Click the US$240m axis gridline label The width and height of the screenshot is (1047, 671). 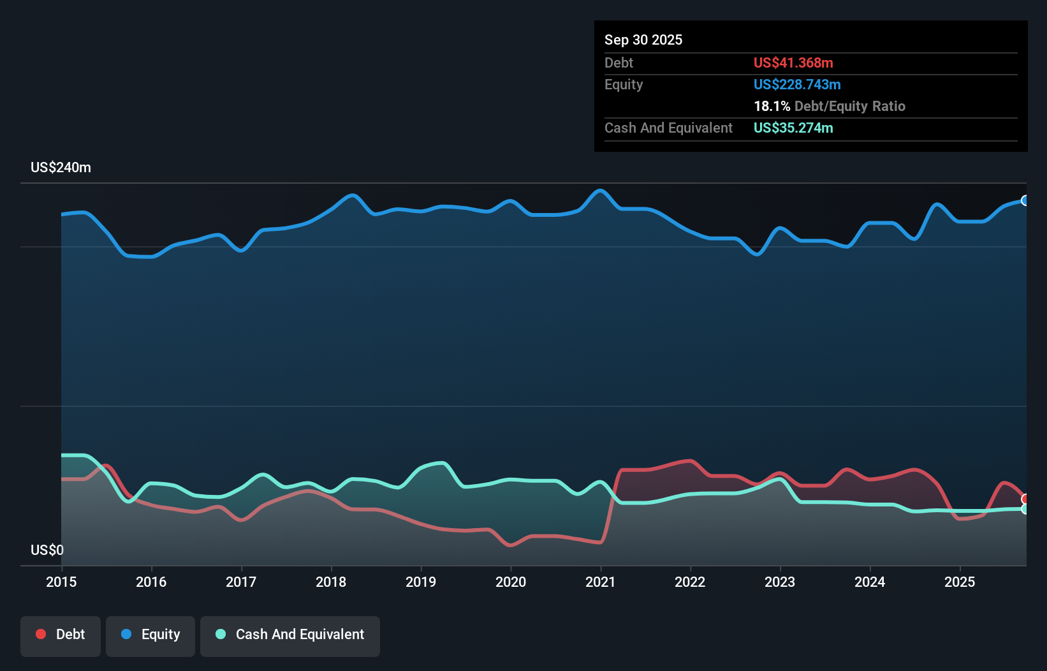(x=61, y=167)
